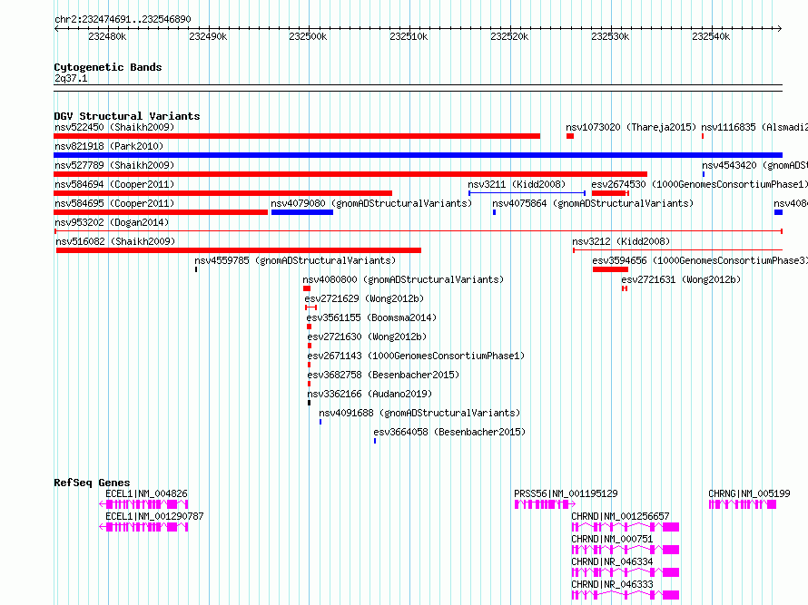
Task: Open nsv4075864 gnomAD variant label
Action: [593, 203]
